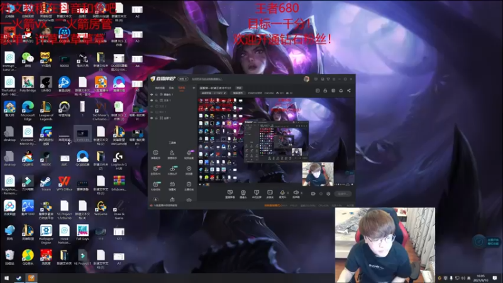Toggle eye visibility of third source row
The width and height of the screenshot is (503, 283).
pos(152,106)
